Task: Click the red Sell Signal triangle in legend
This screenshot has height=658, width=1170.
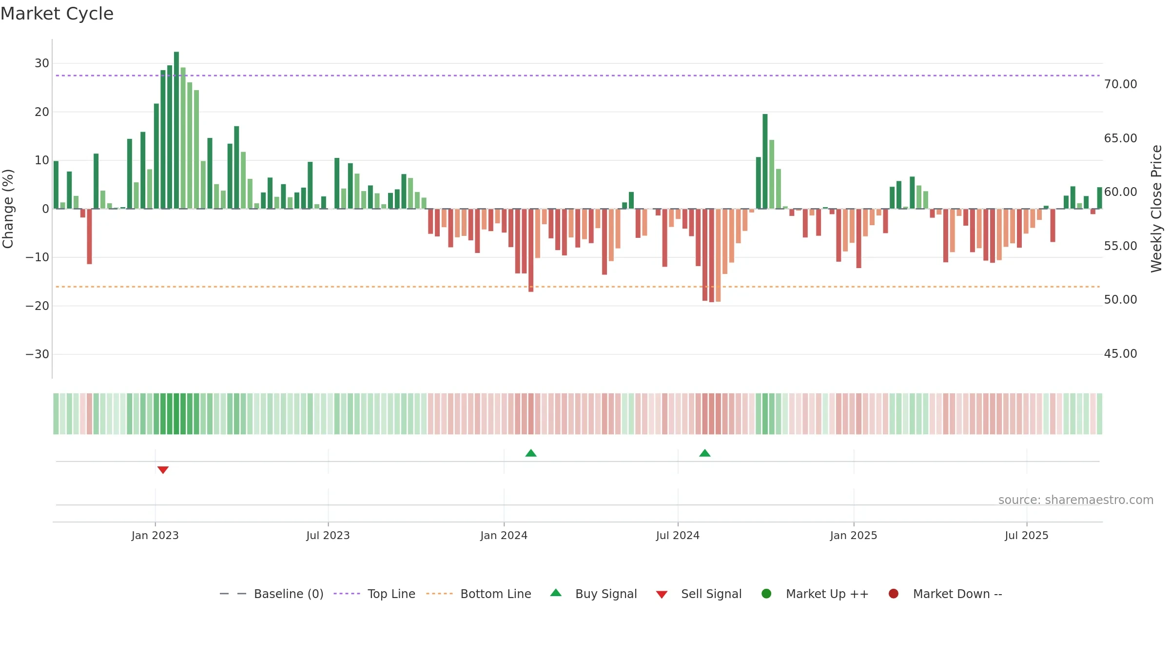Action: click(x=662, y=595)
